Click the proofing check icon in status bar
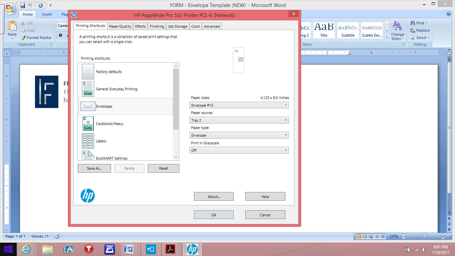This screenshot has width=455, height=256. 57,236
